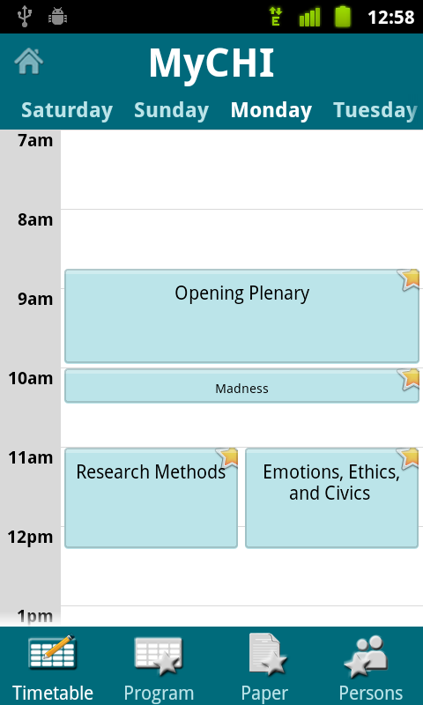Switch to the Sunday tab
This screenshot has width=423, height=705.
171,110
